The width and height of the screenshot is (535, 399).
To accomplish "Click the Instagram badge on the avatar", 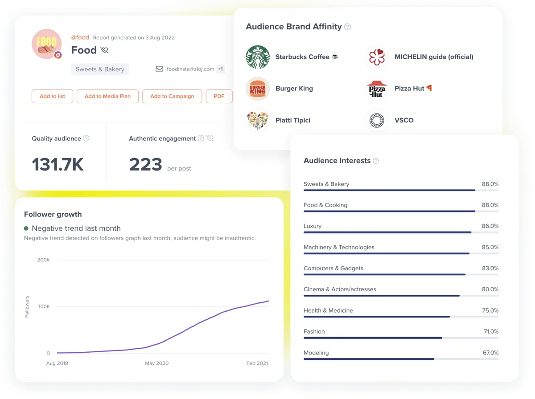I will (58, 55).
